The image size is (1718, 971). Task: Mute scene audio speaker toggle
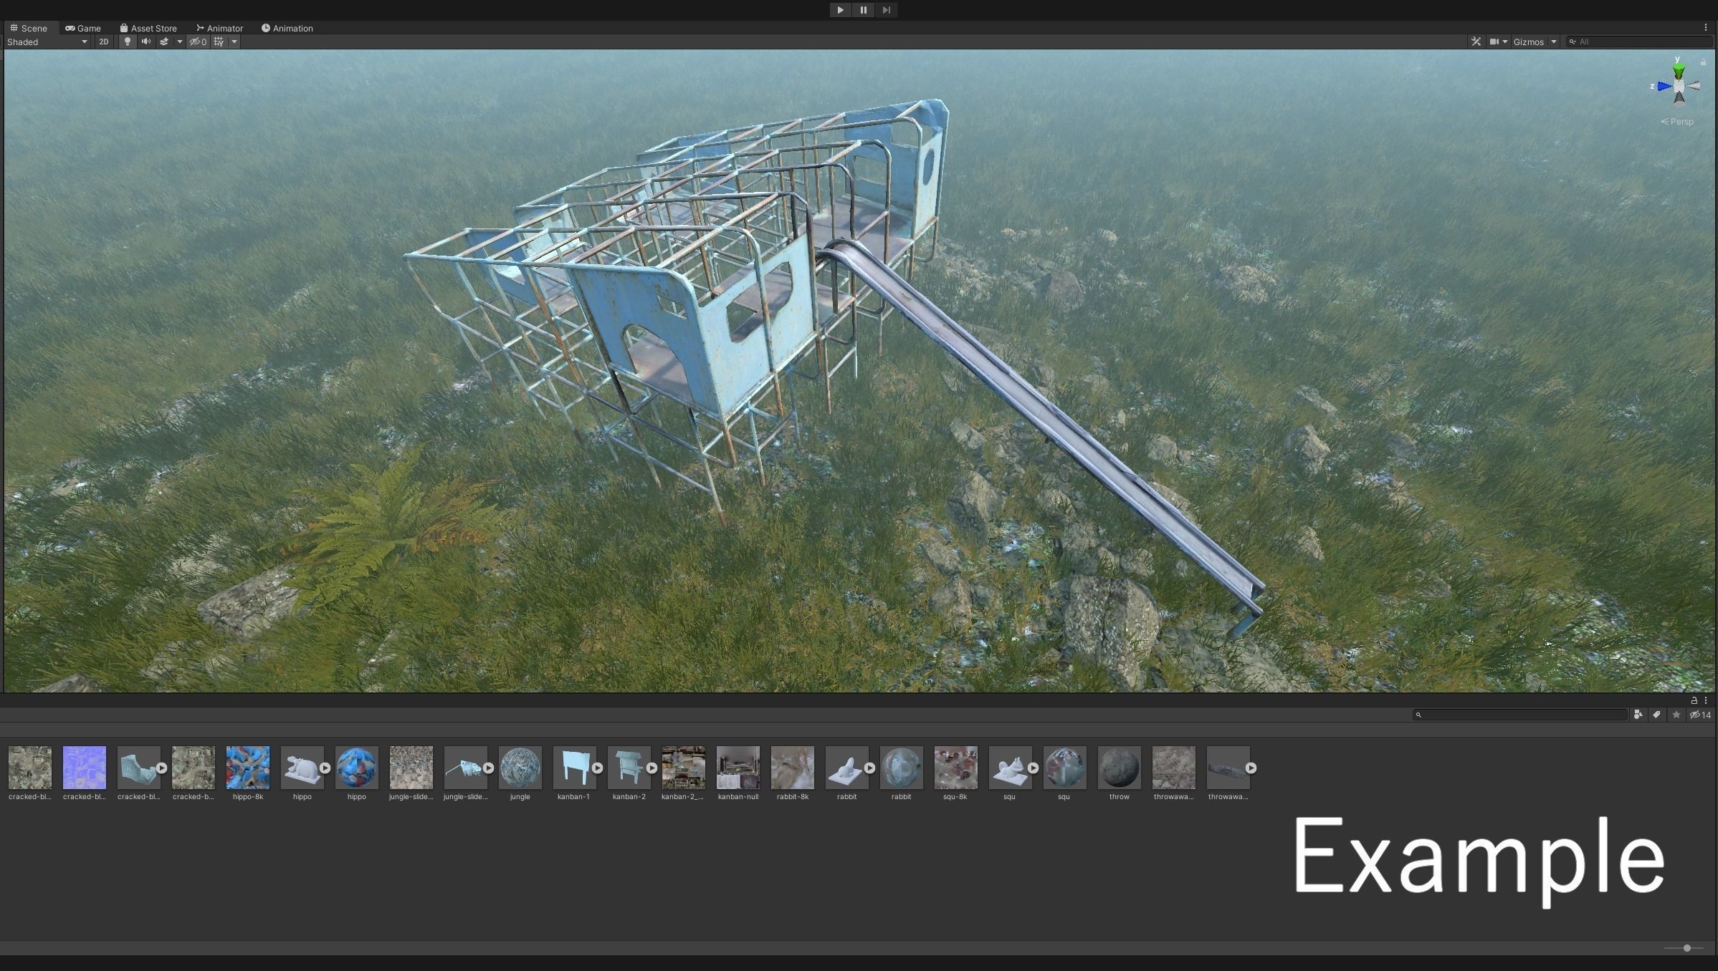pyautogui.click(x=145, y=42)
